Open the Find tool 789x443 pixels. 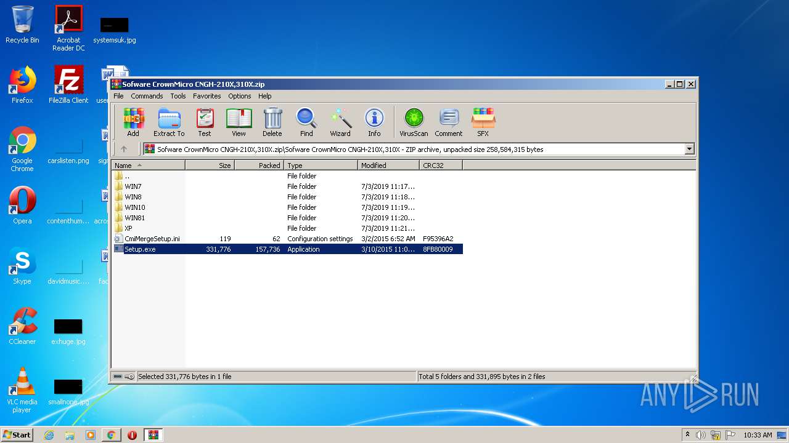pyautogui.click(x=306, y=122)
